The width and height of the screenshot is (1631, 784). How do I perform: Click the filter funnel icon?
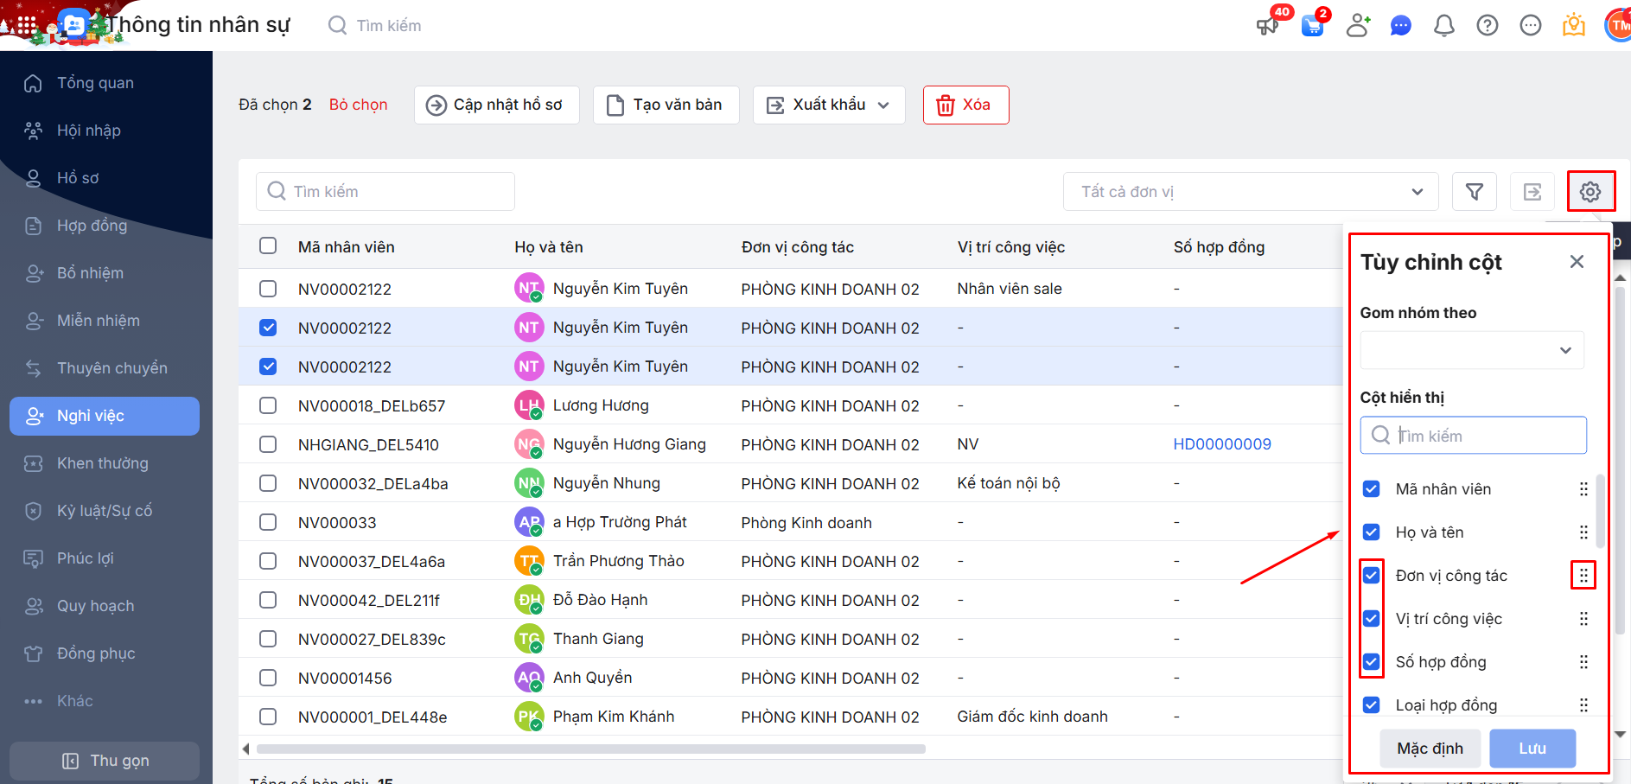(x=1475, y=192)
